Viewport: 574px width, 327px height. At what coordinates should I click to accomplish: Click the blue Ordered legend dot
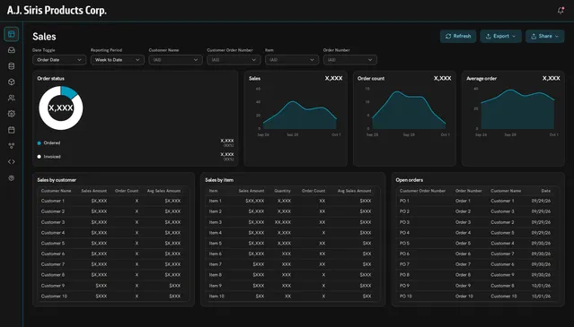pos(40,143)
